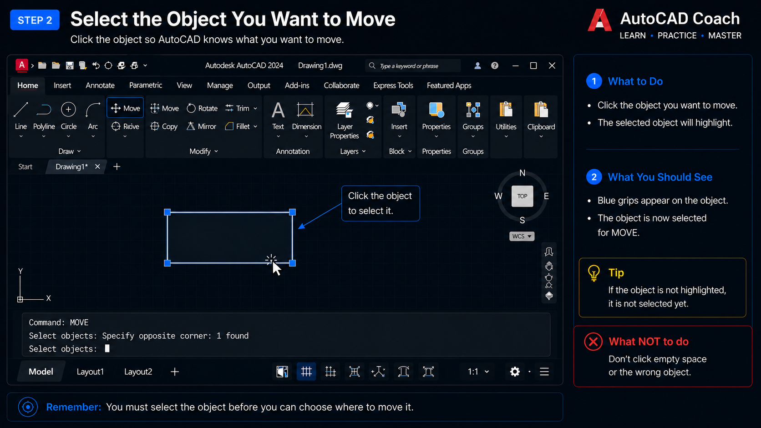Image resolution: width=761 pixels, height=428 pixels.
Task: Switch to the Layout1 tab
Action: 90,372
